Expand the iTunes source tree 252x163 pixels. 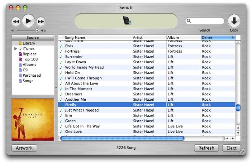click(15, 49)
